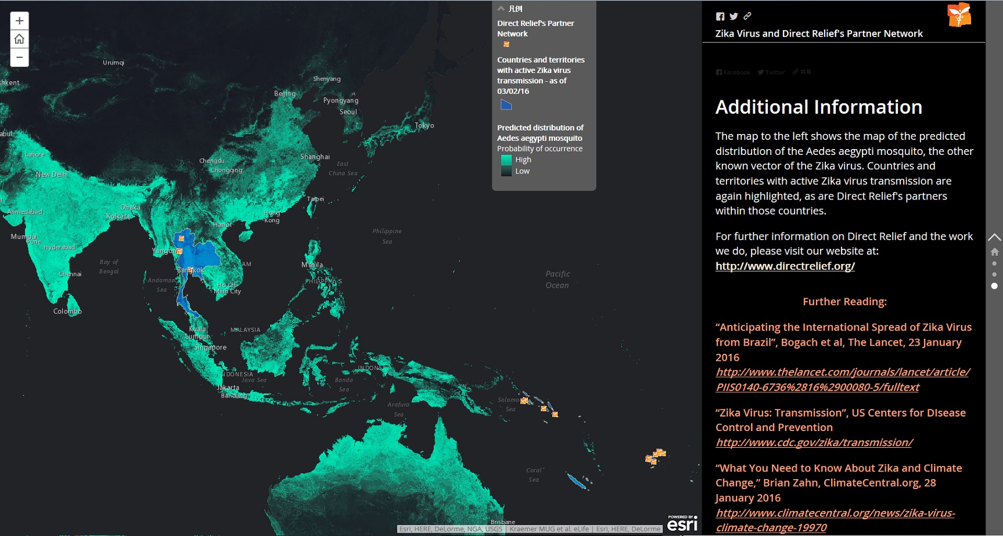Open The Lancet article link
The width and height of the screenshot is (1003, 536).
tap(842, 379)
